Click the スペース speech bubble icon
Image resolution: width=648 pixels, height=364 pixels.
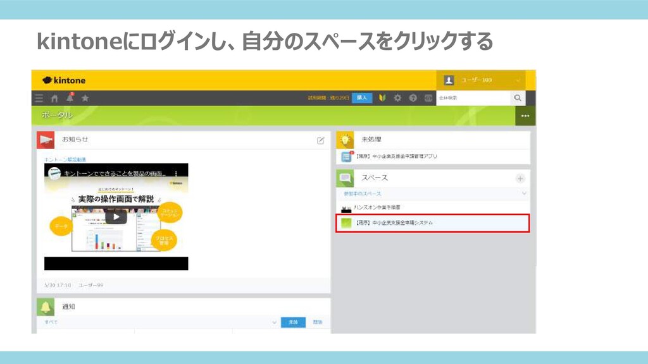[x=345, y=178]
